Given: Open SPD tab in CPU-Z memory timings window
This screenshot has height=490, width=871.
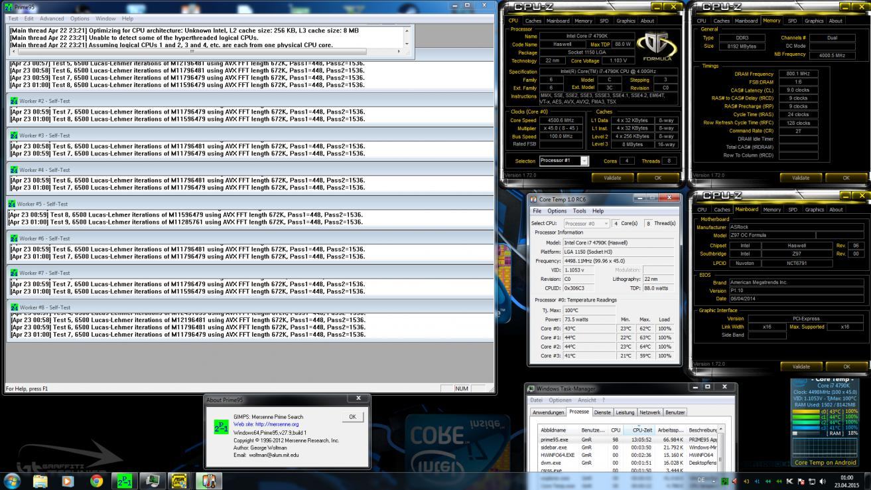Looking at the screenshot, I should pos(792,21).
